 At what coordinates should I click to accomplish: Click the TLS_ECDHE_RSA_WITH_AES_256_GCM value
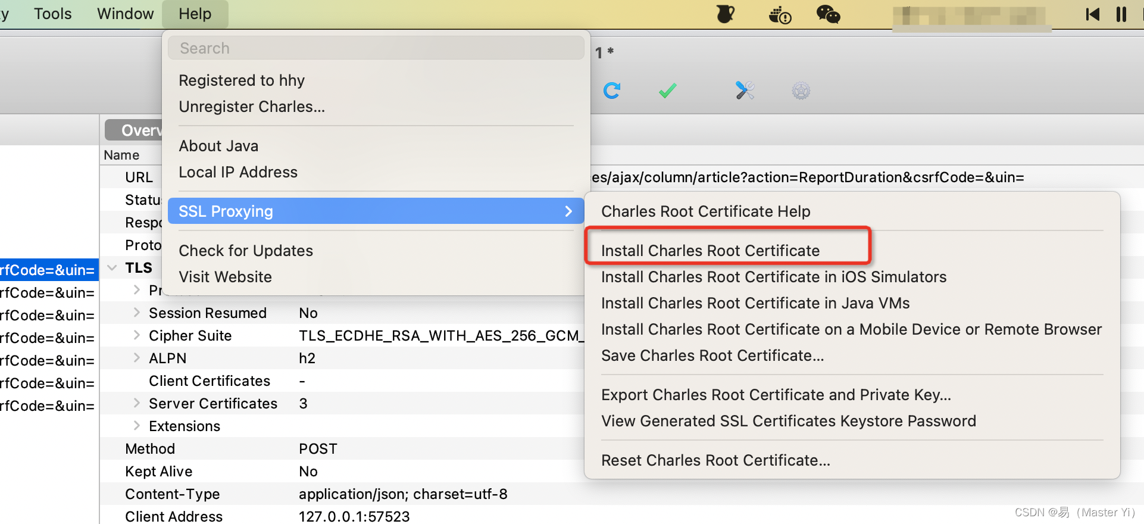pyautogui.click(x=440, y=336)
